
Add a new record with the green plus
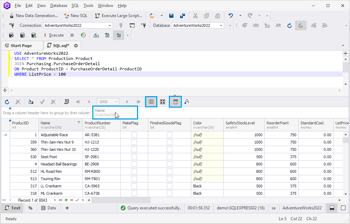(x=66, y=200)
